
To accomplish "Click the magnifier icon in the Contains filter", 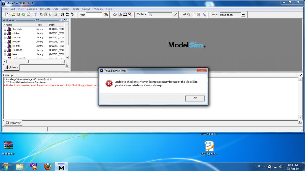I will pyautogui.click(x=150, y=15).
